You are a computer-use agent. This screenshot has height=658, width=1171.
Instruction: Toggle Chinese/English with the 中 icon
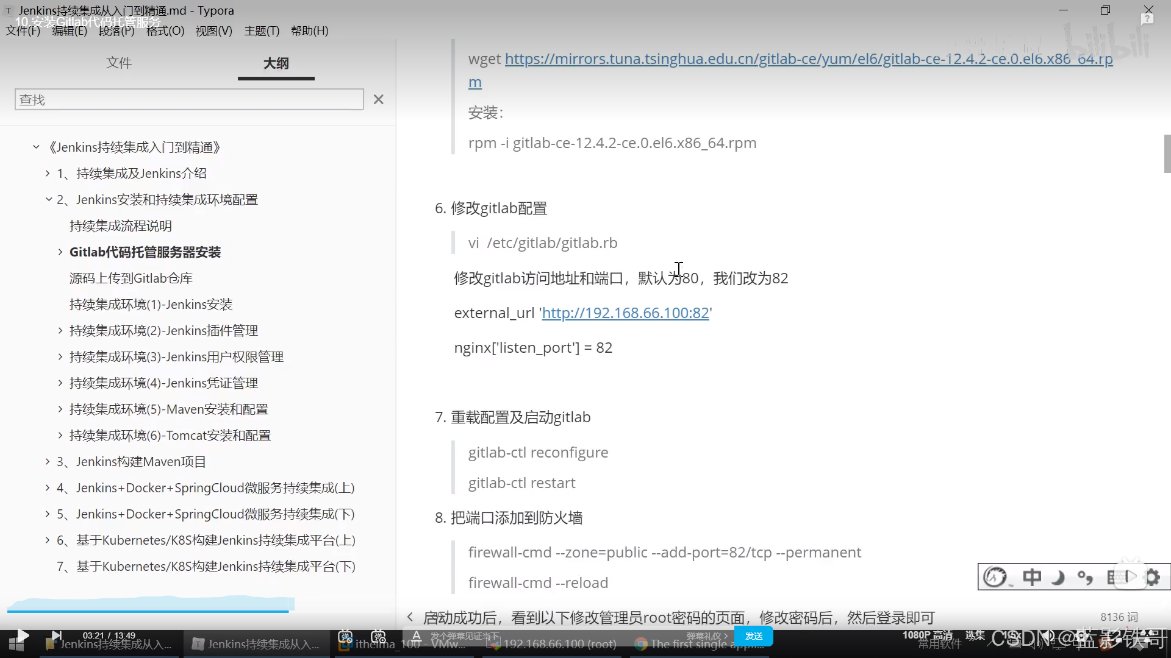pos(1032,577)
